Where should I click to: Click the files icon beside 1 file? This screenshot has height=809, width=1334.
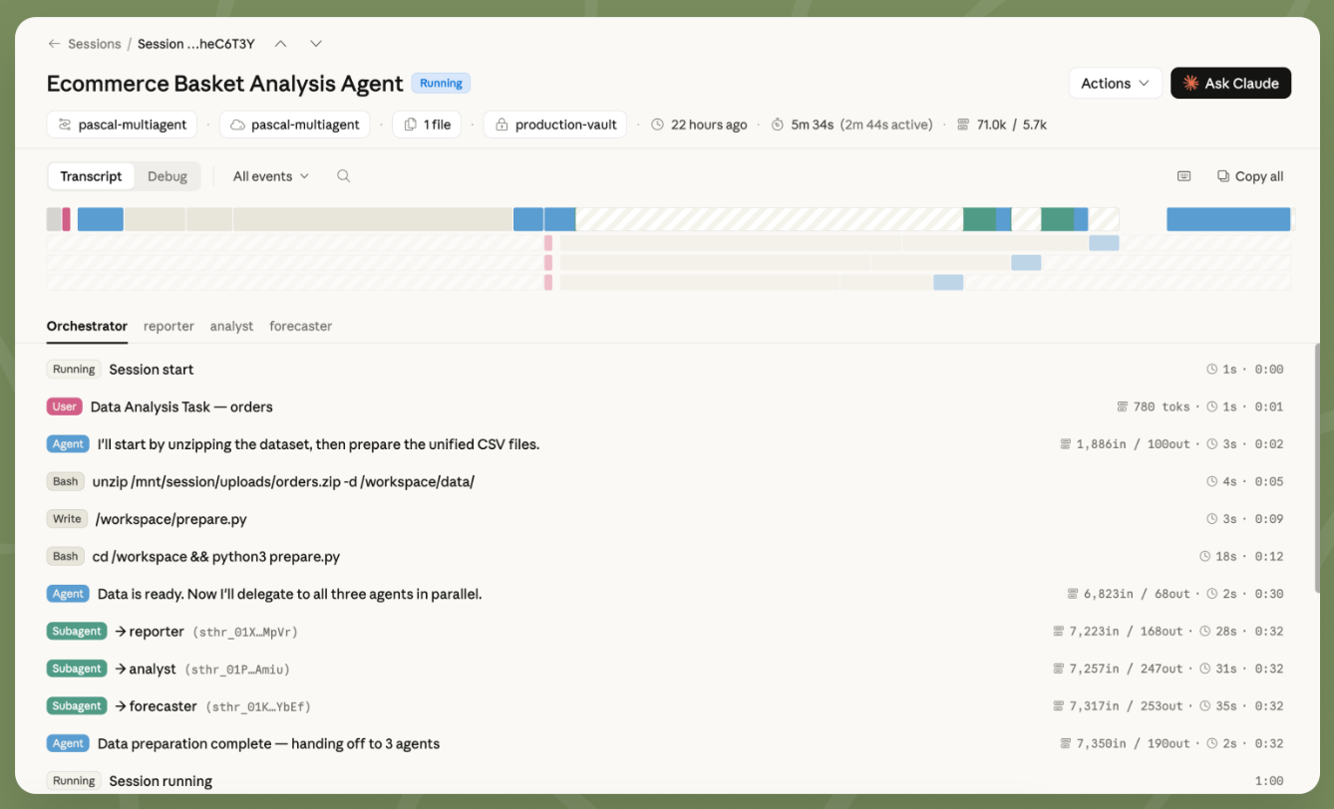tap(410, 125)
